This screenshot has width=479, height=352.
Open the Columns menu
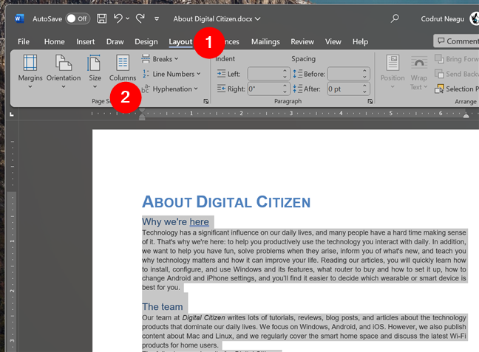[x=123, y=69]
